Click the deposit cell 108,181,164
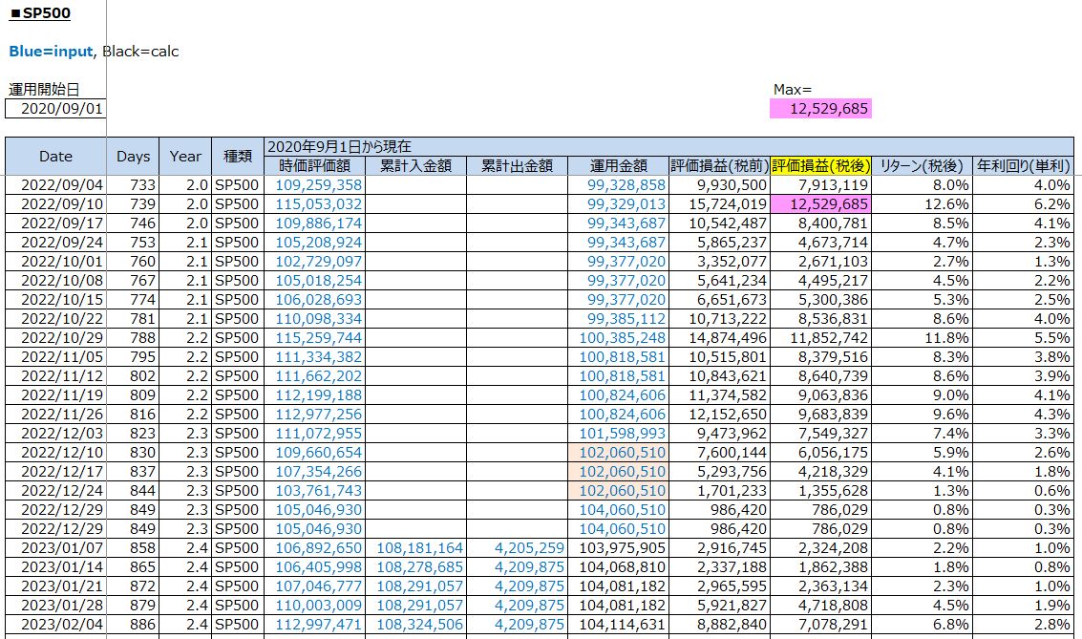Viewport: 1082px width, 639px height. tap(420, 548)
